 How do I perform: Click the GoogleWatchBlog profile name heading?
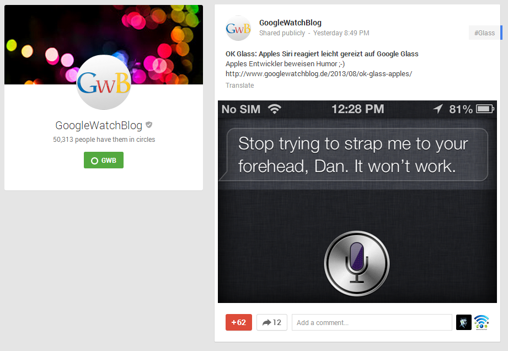click(x=99, y=125)
